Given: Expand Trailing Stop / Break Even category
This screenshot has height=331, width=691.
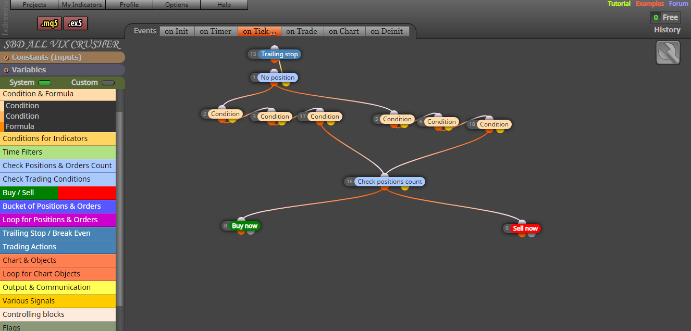Looking at the screenshot, I should tap(58, 233).
